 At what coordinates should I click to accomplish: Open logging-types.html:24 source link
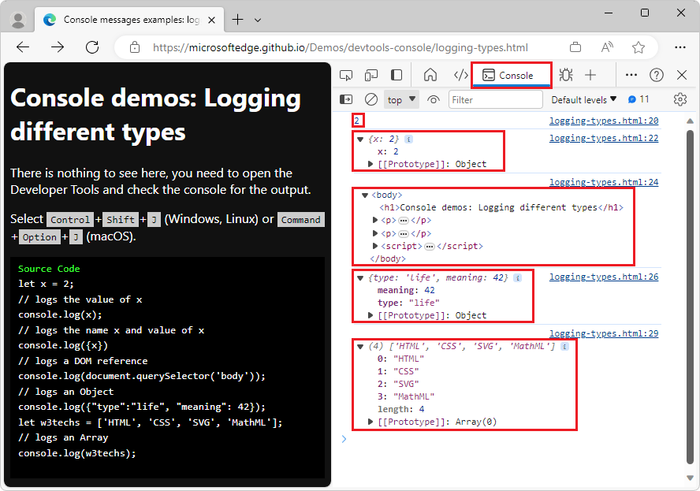pos(604,182)
